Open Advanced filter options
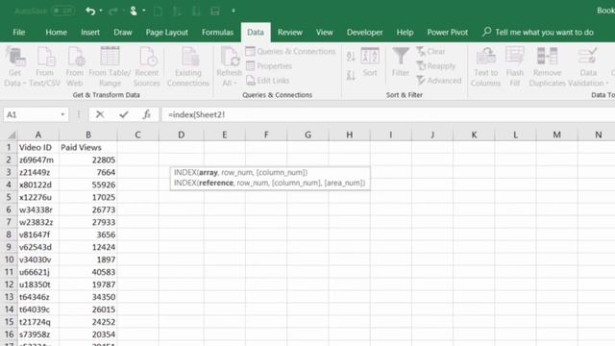The height and width of the screenshot is (346, 615). pos(439,81)
